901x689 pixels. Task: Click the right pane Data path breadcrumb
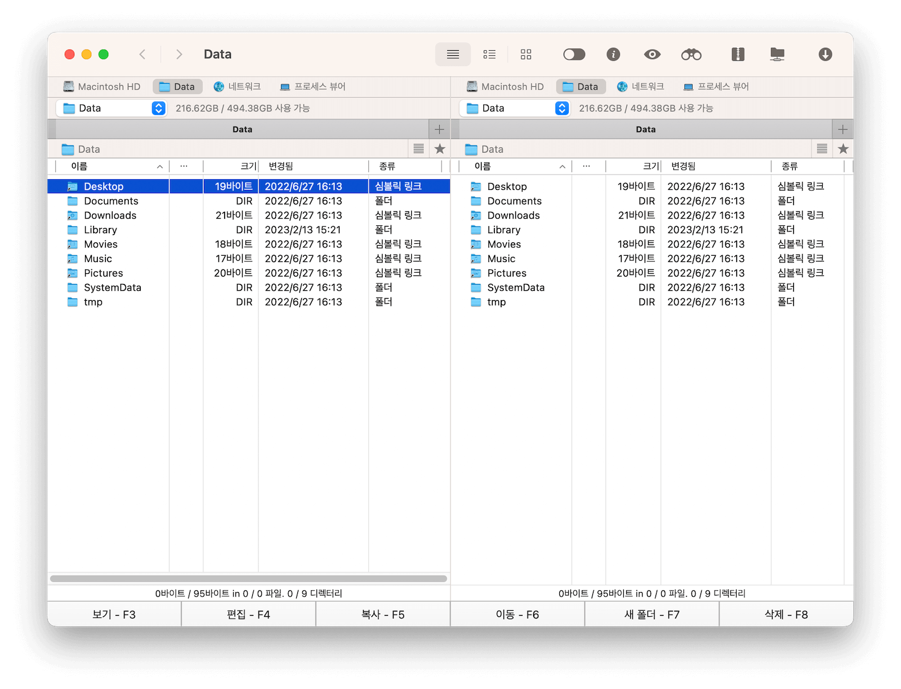coord(484,149)
